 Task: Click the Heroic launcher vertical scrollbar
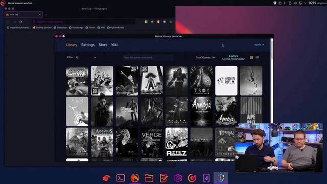271,49
